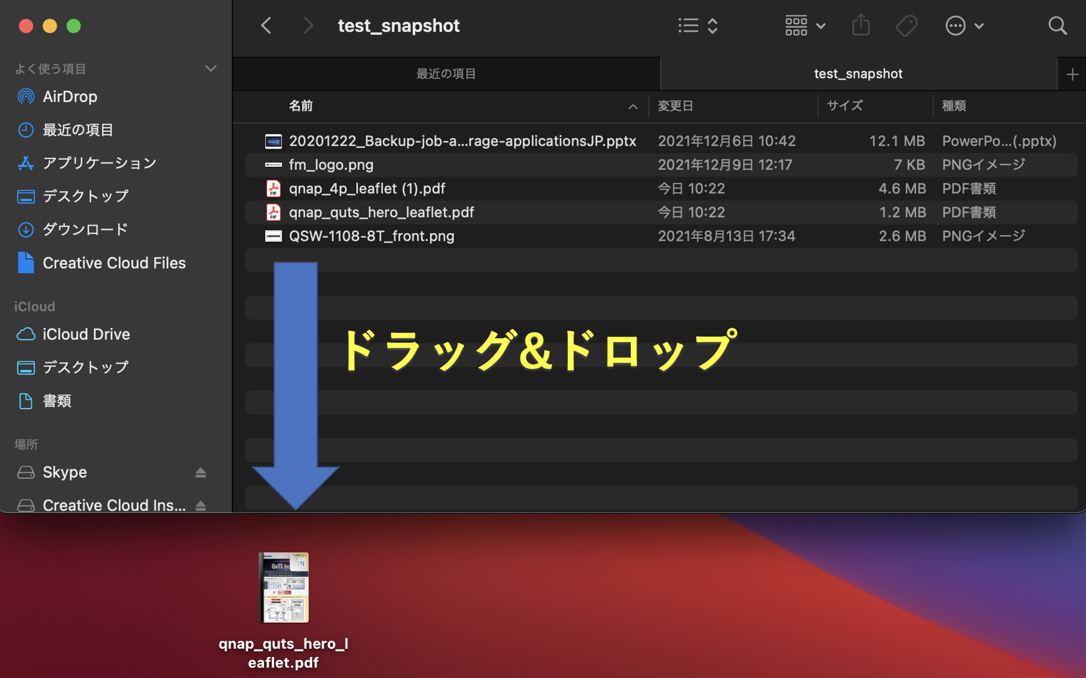Select qnap_quts_hero_leaflet.pdf in file list
This screenshot has height=678, width=1086.
(381, 212)
